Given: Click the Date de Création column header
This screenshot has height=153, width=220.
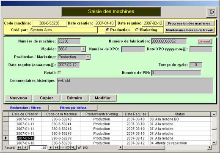Looking at the screenshot, I should [x=25, y=114].
